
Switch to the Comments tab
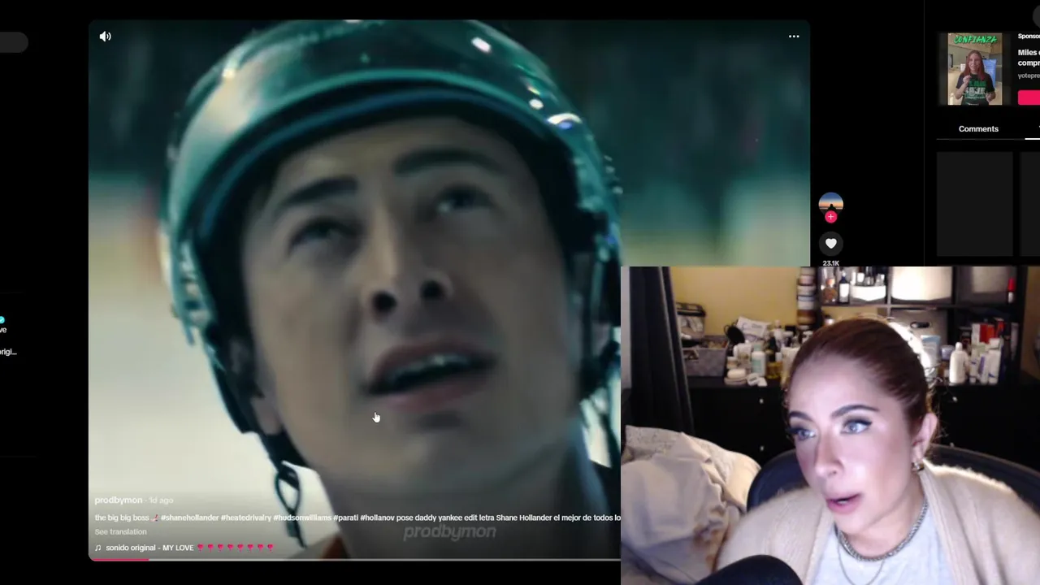tap(978, 129)
